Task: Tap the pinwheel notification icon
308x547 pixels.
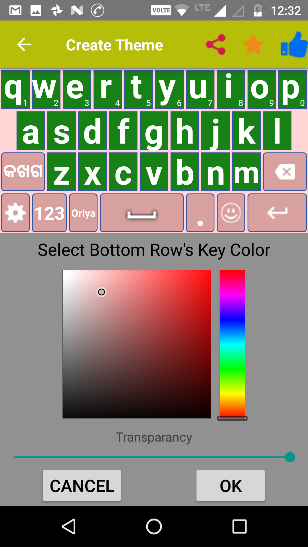Action: [x=56, y=11]
